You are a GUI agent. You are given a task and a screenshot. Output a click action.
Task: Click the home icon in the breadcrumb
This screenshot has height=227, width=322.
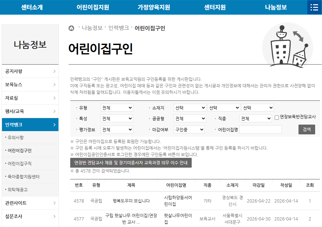click(x=71, y=28)
